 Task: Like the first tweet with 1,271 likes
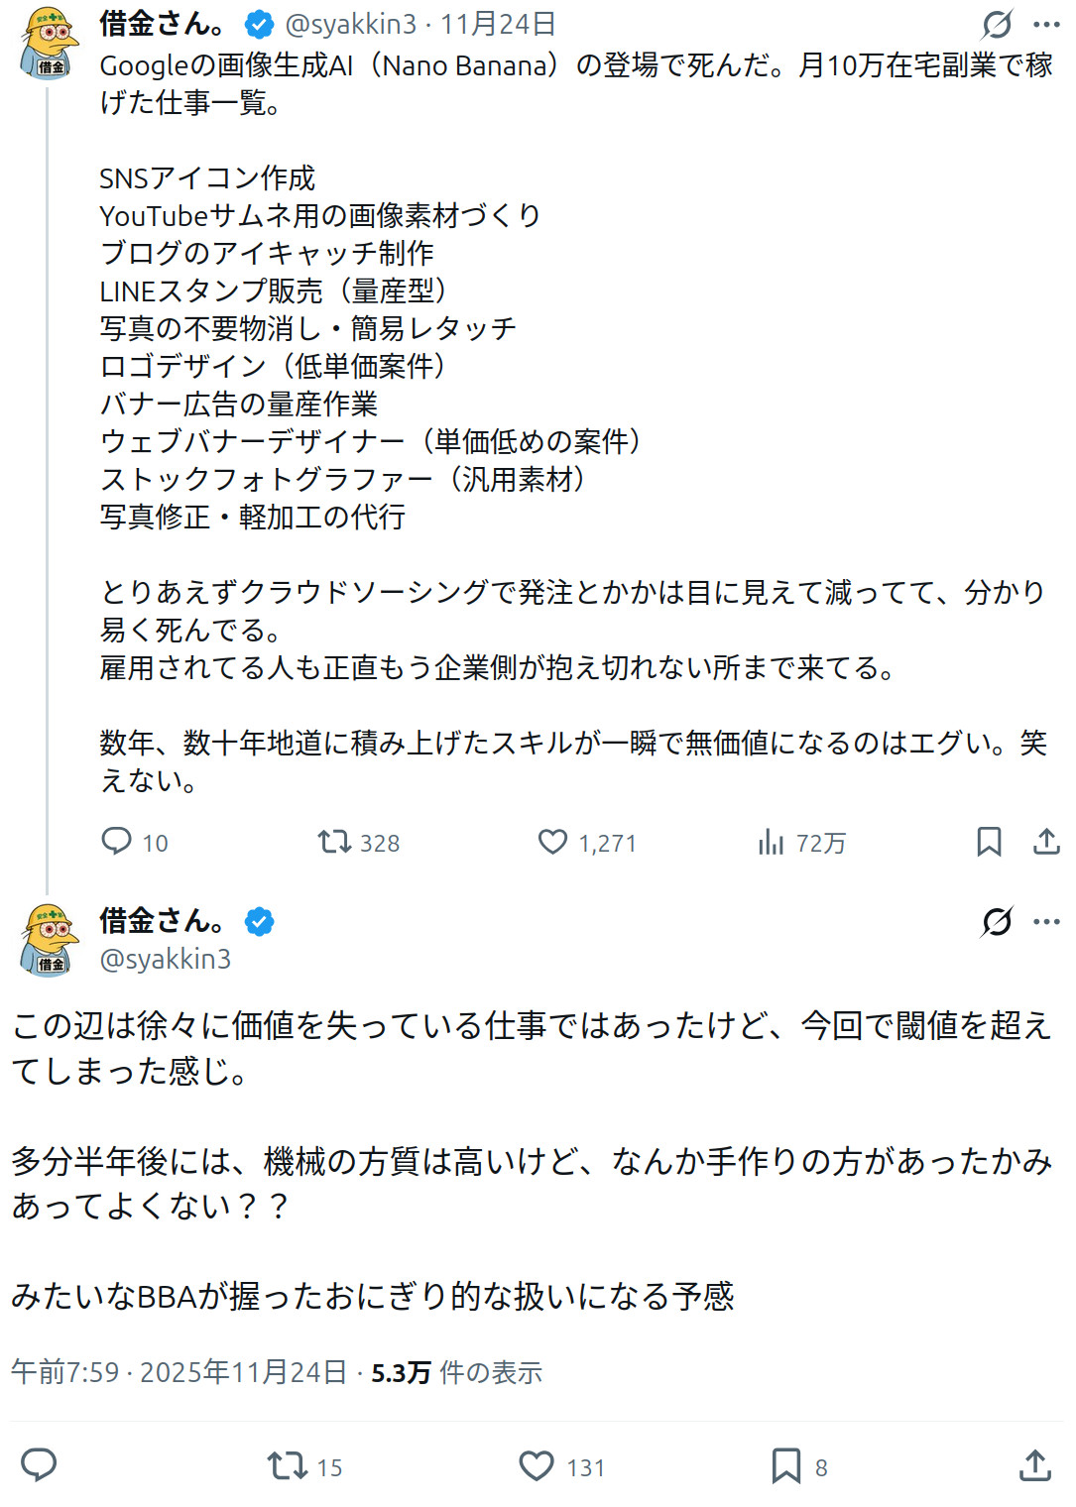coord(552,842)
